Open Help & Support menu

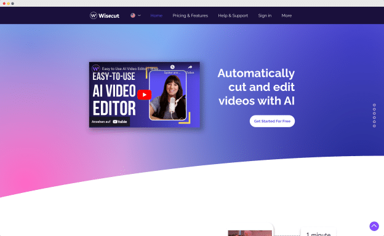point(233,15)
